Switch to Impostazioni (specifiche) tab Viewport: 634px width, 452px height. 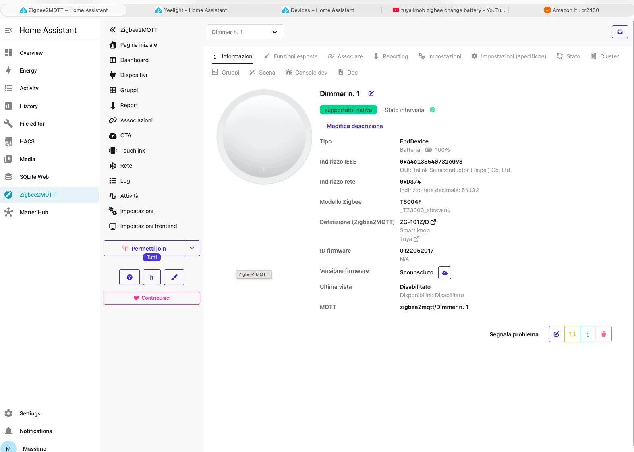tap(509, 56)
